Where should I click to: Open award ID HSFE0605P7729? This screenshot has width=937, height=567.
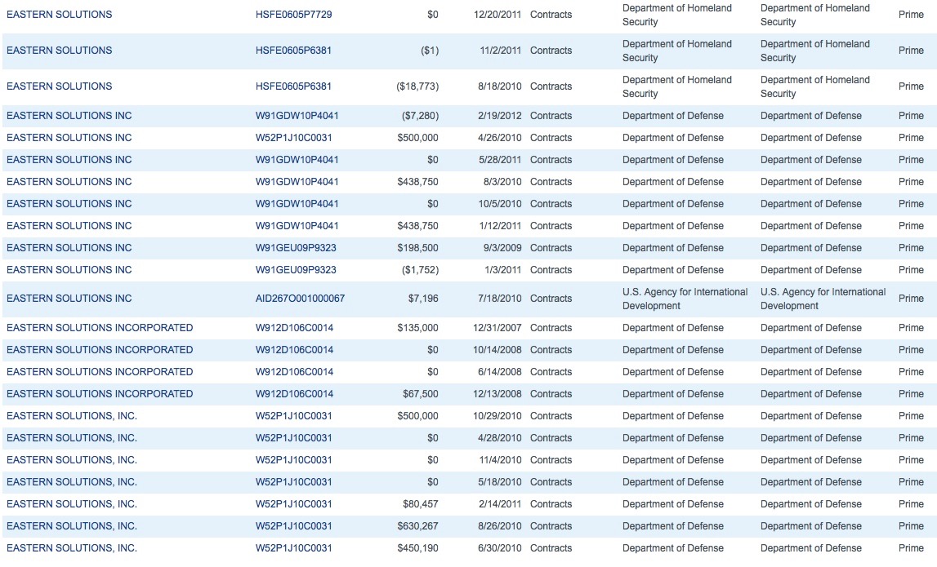pos(293,15)
